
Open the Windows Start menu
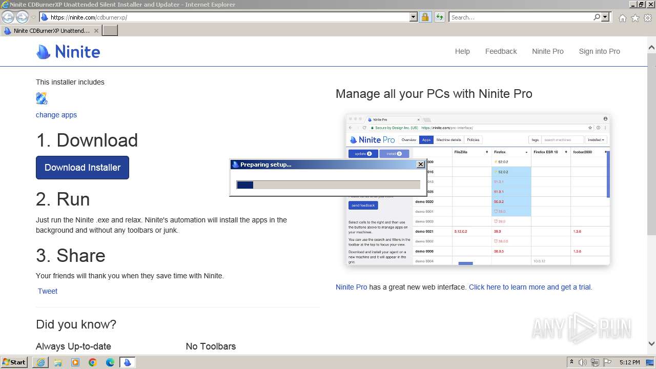click(x=14, y=362)
